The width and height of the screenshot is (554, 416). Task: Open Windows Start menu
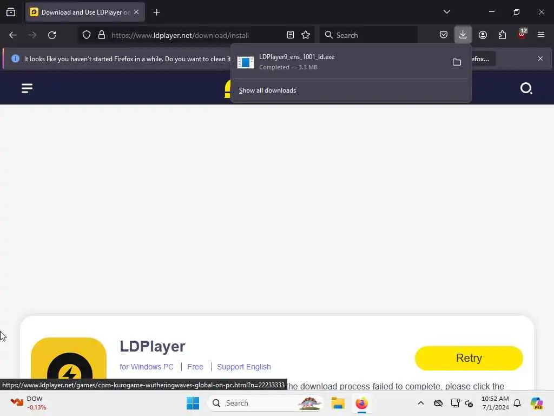[x=193, y=403]
